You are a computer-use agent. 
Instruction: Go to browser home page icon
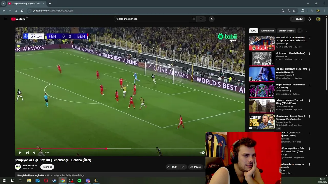click(22, 11)
